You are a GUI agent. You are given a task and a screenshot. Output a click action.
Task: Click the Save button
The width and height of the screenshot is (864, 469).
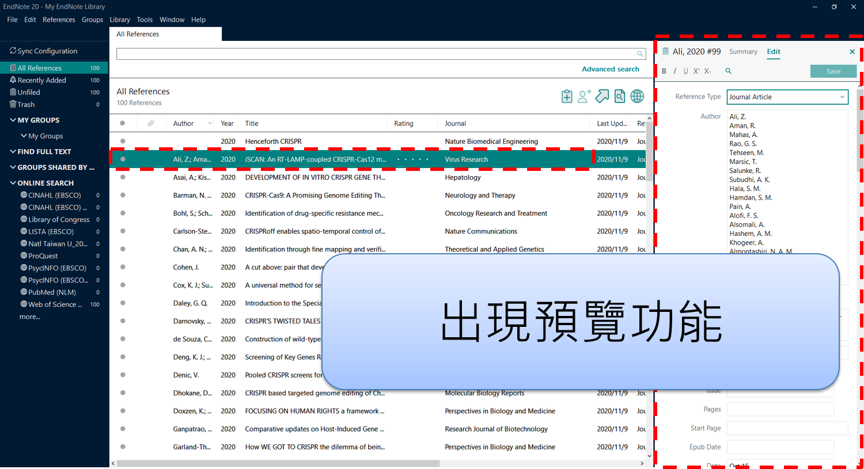833,71
